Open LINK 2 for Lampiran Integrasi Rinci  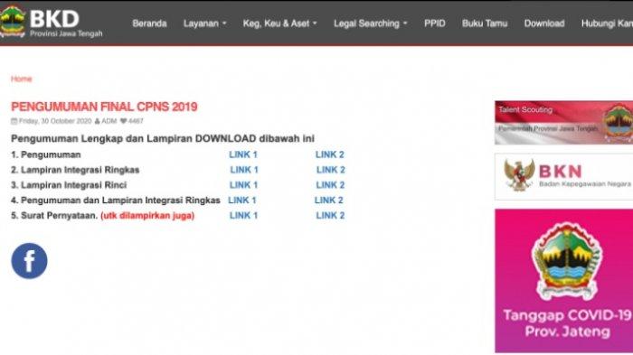(330, 185)
